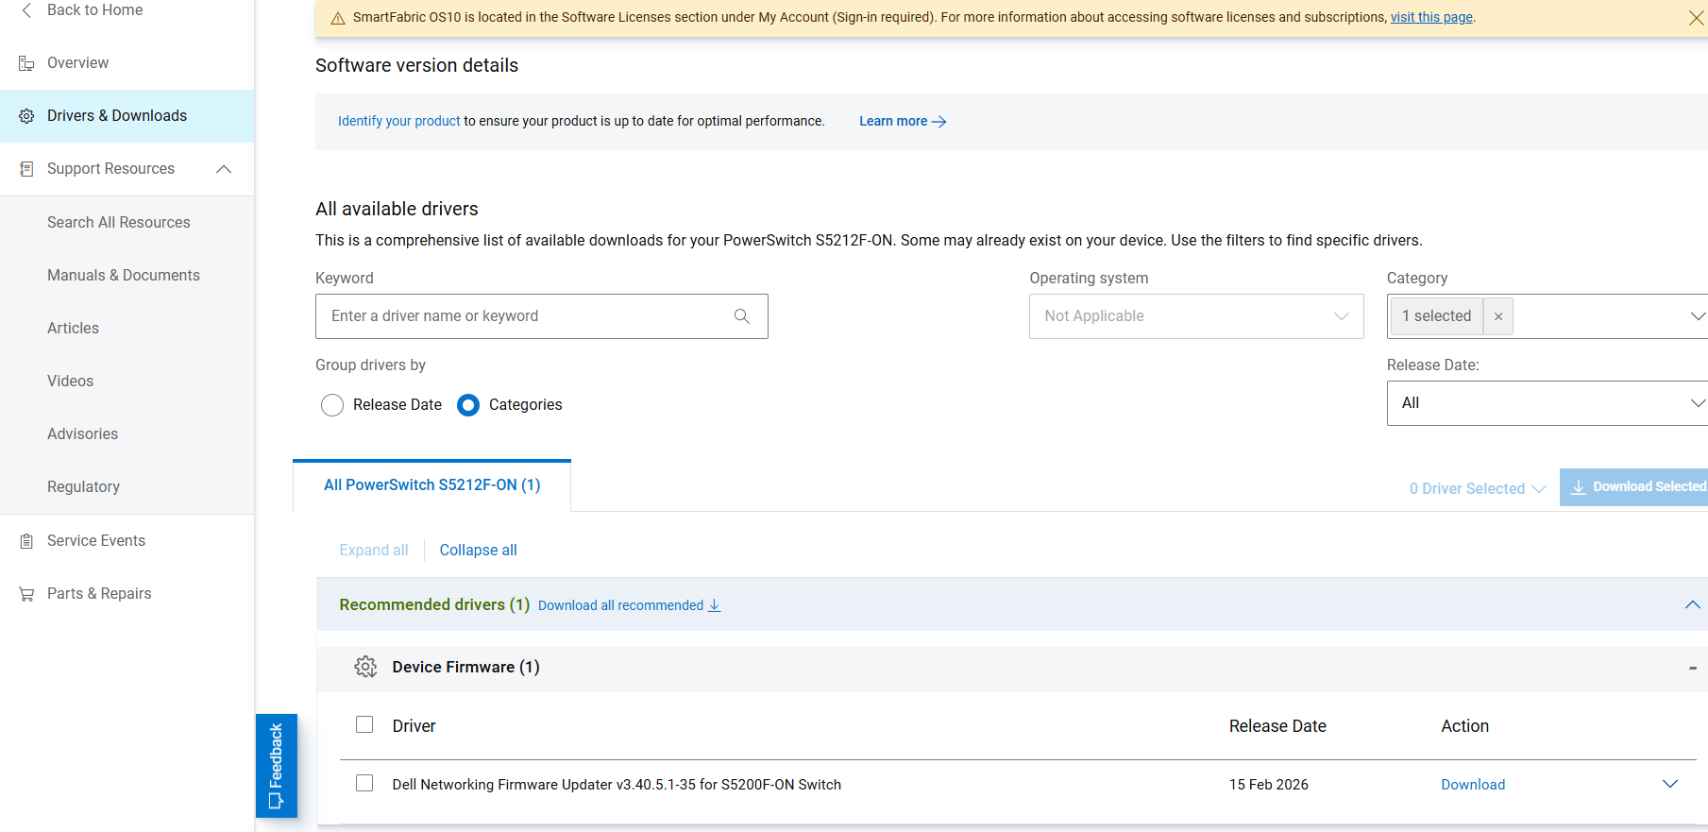Click the Device Firmware gear icon

point(365,667)
